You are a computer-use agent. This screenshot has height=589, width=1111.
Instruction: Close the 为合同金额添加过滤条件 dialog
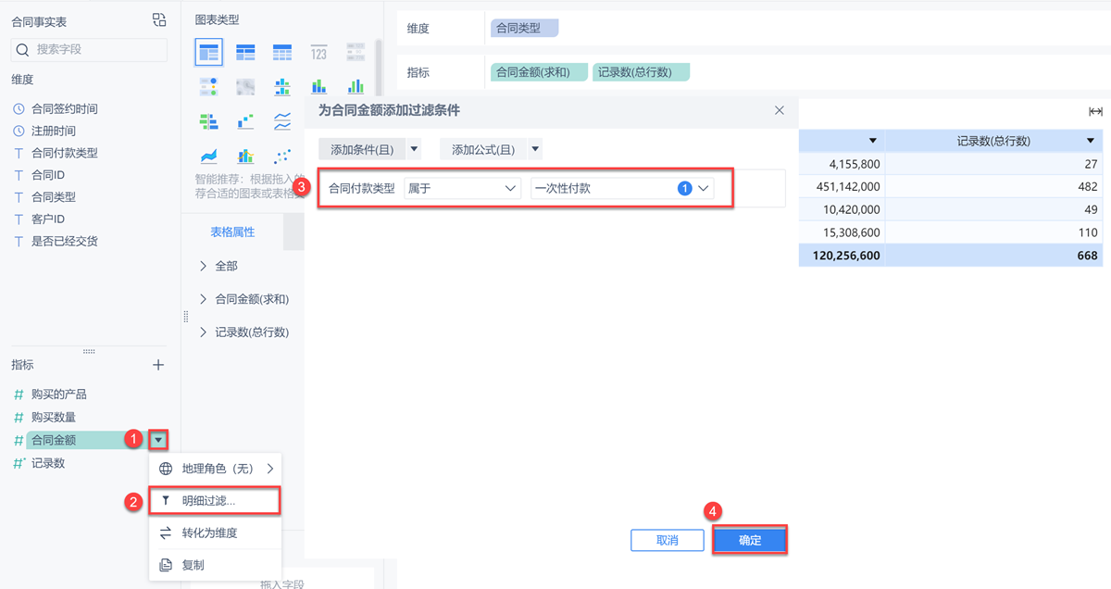point(780,110)
